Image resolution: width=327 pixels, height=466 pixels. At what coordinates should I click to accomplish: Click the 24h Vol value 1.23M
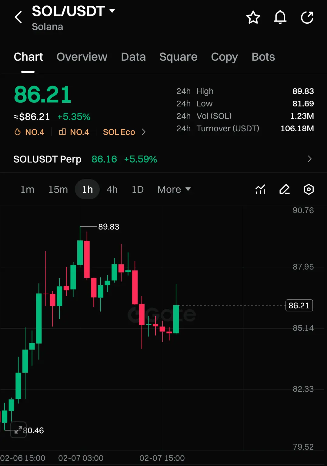pos(302,116)
